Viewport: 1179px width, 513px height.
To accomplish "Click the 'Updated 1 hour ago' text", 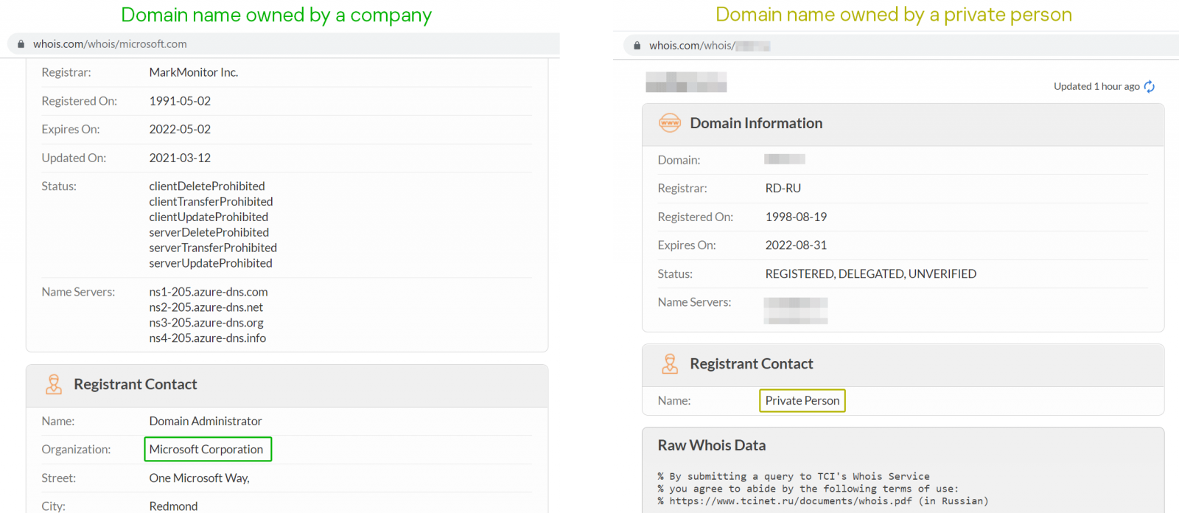I will (1096, 87).
